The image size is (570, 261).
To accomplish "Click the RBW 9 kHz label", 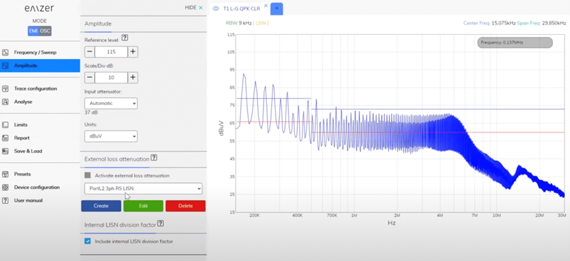I will click(239, 23).
